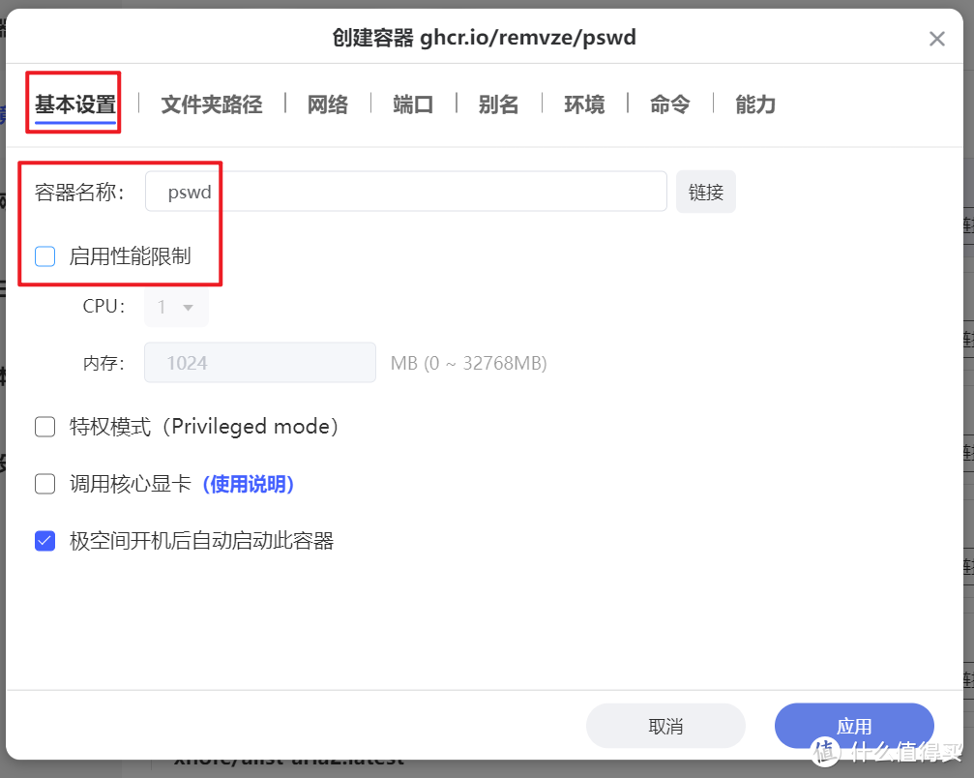The image size is (974, 778).
Task: Open the CPU count dropdown
Action: coord(176,306)
